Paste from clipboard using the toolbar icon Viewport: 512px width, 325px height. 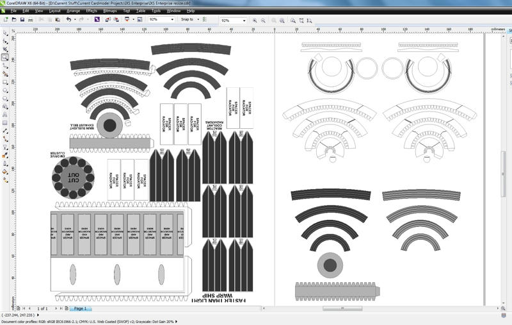[x=58, y=20]
